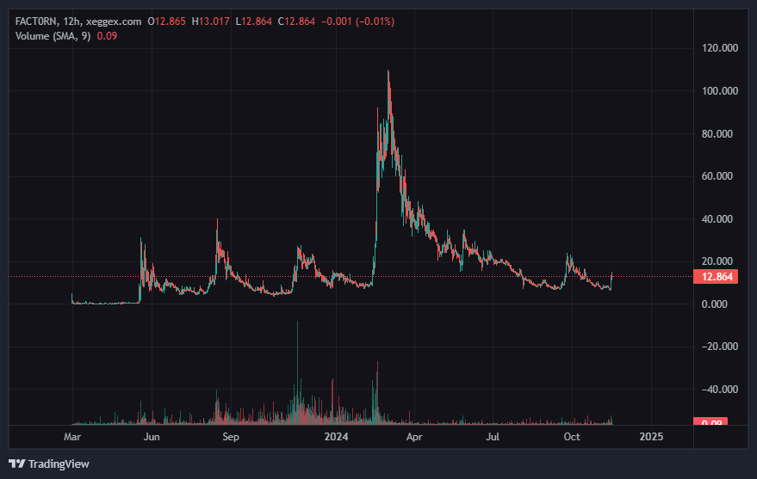The image size is (757, 479).
Task: Click the volume SMA value 0.09 in legend
Action: point(107,36)
